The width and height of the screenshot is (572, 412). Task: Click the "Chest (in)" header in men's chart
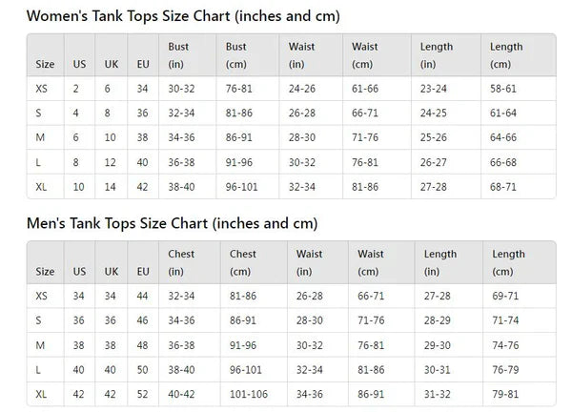pos(181,262)
